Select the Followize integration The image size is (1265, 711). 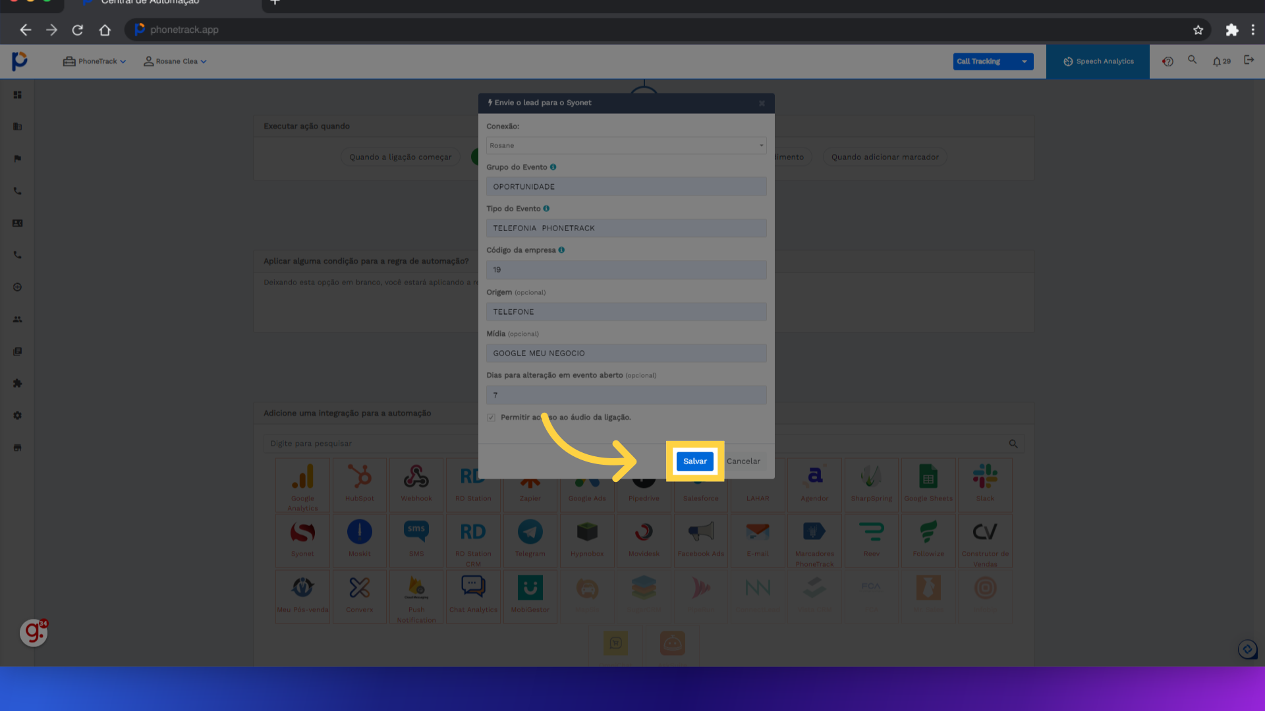point(928,540)
